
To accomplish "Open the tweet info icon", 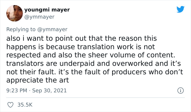I will (x=180, y=90).
